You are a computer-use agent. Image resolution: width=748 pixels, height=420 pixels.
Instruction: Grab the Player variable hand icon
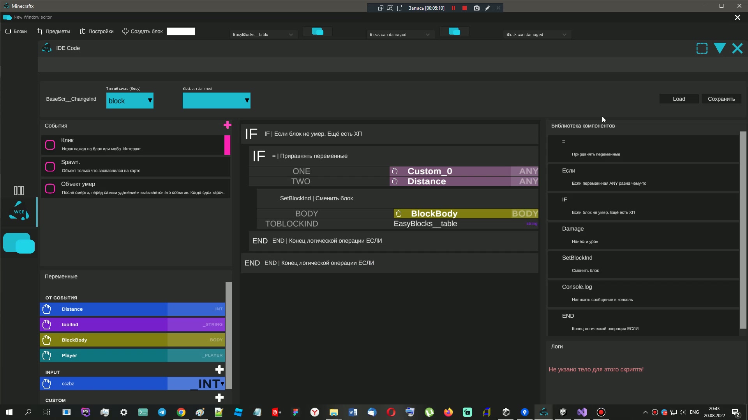pos(46,355)
